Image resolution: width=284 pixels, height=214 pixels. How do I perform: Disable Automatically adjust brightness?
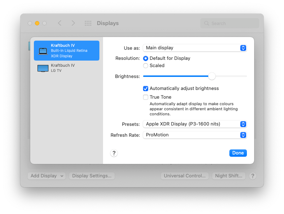click(146, 89)
